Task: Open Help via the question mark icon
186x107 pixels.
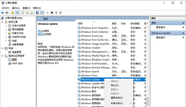Action: (37, 13)
